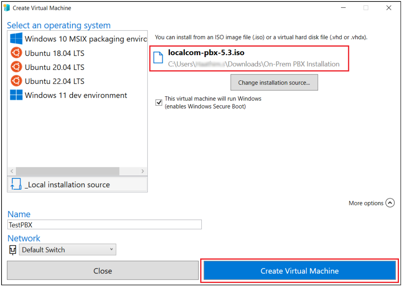This screenshot has width=402, height=286.
Task: Click the Local installation source icon
Action: coord(16,184)
